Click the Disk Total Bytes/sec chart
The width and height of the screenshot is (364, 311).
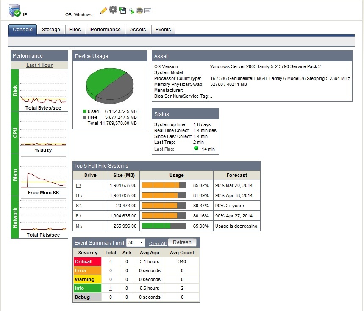[43, 88]
